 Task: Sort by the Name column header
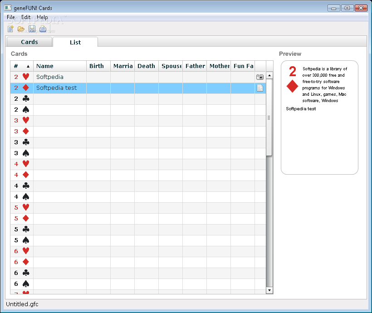coord(60,66)
